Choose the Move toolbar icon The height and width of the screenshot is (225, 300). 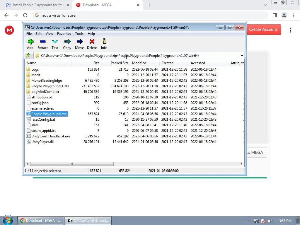click(79, 42)
